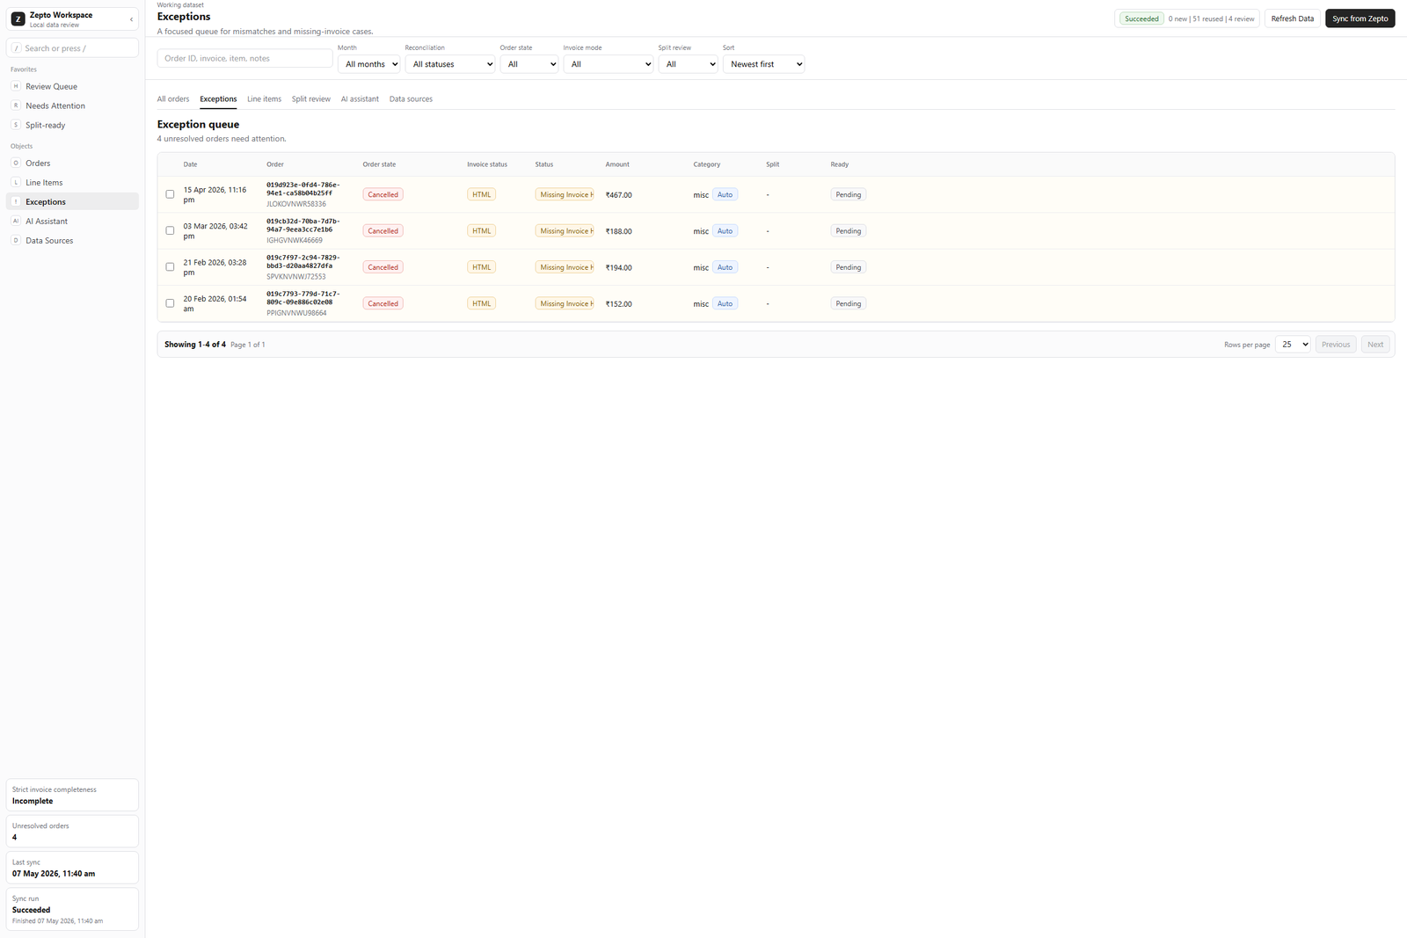Screen dimensions: 1407x938
Task: Click the Sync from Zepto button
Action: coord(1360,18)
